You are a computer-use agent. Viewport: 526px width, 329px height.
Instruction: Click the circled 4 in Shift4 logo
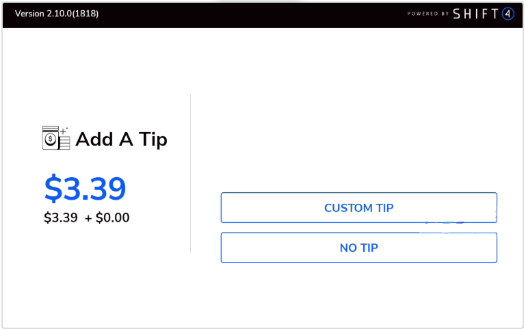click(508, 14)
